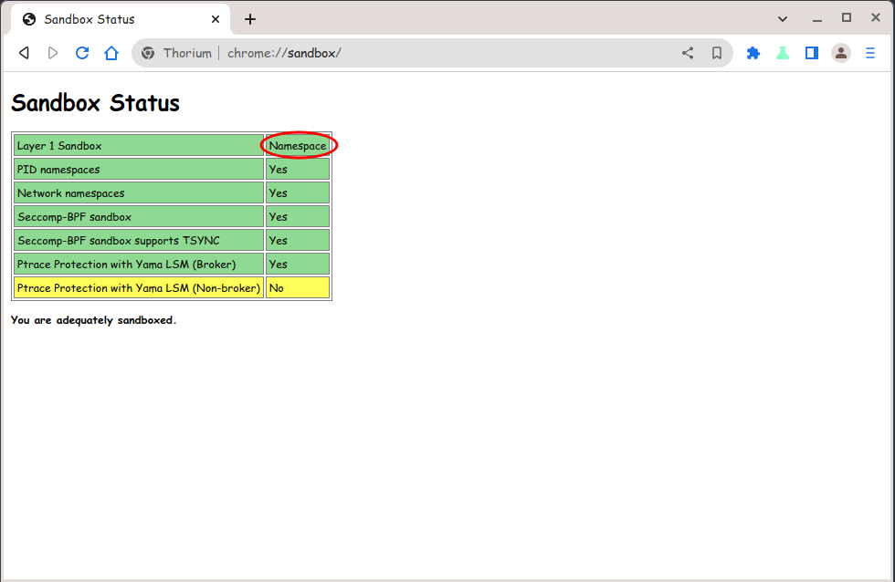Select the Sandbox Status tab
Viewport: 895px width, 582px height.
click(110, 18)
